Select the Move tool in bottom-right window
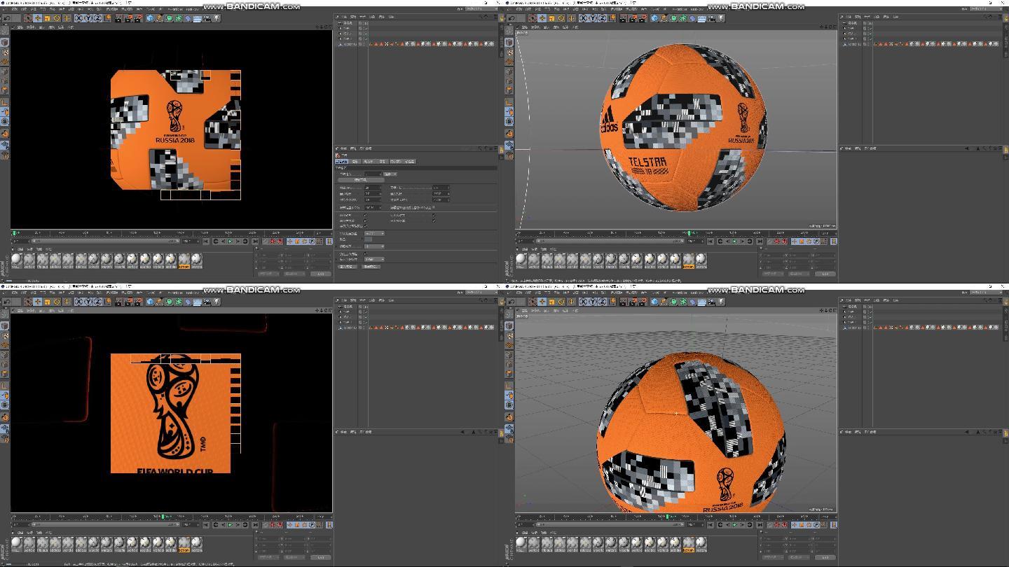Image resolution: width=1009 pixels, height=567 pixels. (x=542, y=302)
